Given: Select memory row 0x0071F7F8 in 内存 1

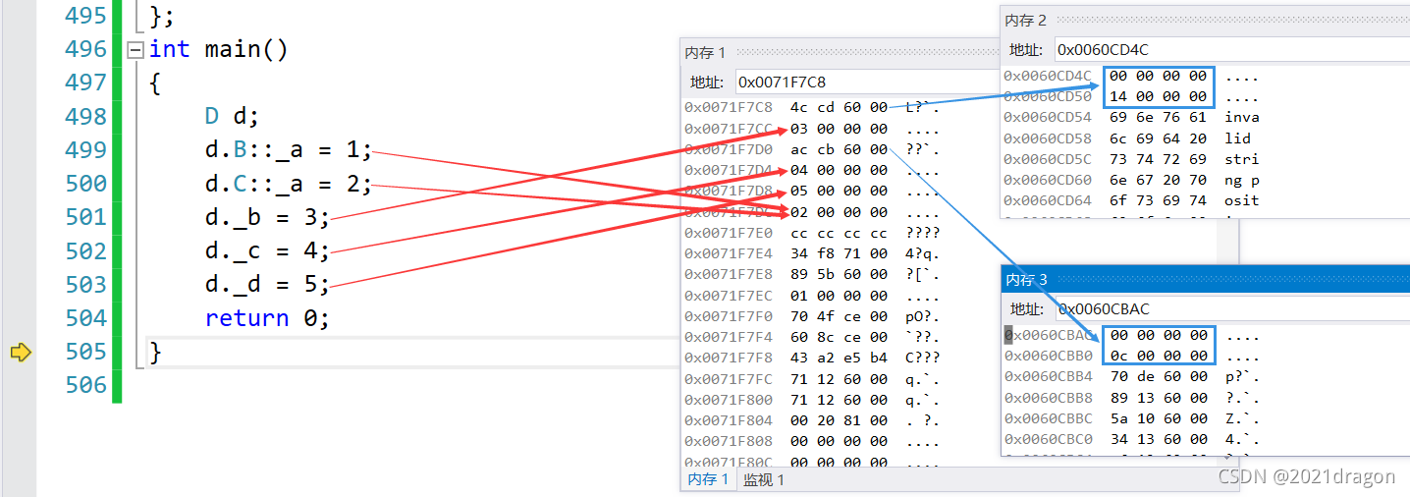Looking at the screenshot, I should (812, 359).
